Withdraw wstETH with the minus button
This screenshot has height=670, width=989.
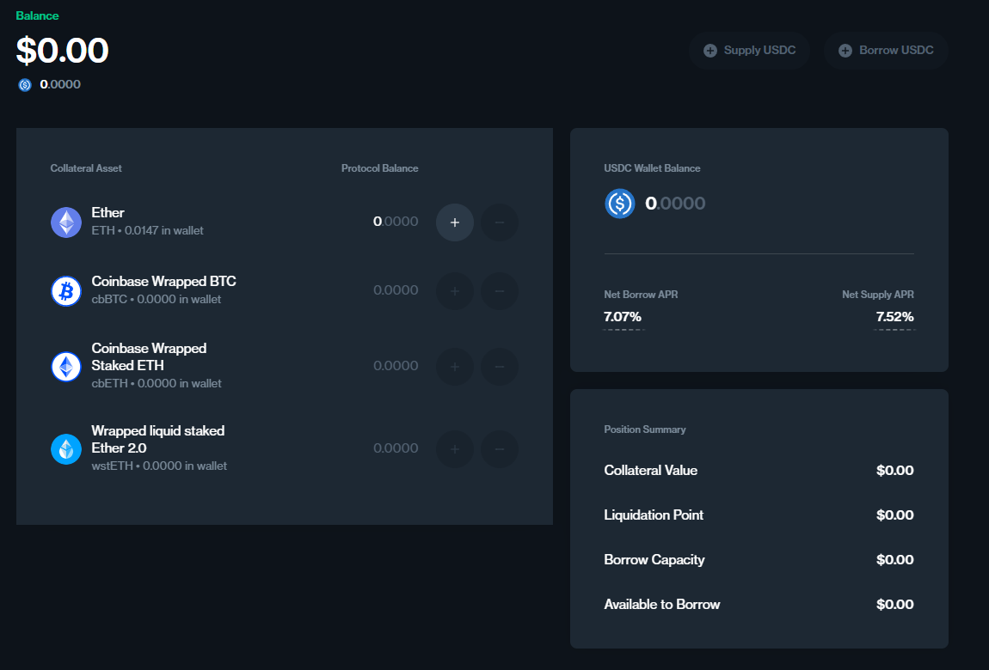point(500,449)
